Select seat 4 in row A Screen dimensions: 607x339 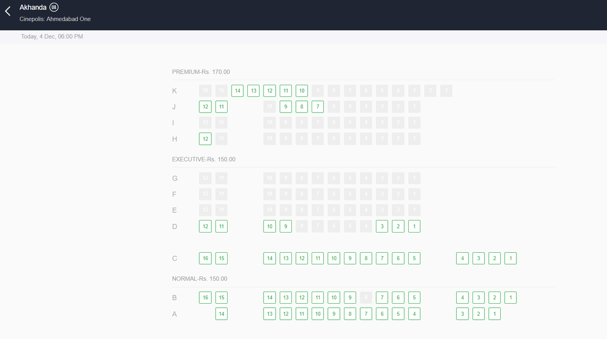(414, 314)
